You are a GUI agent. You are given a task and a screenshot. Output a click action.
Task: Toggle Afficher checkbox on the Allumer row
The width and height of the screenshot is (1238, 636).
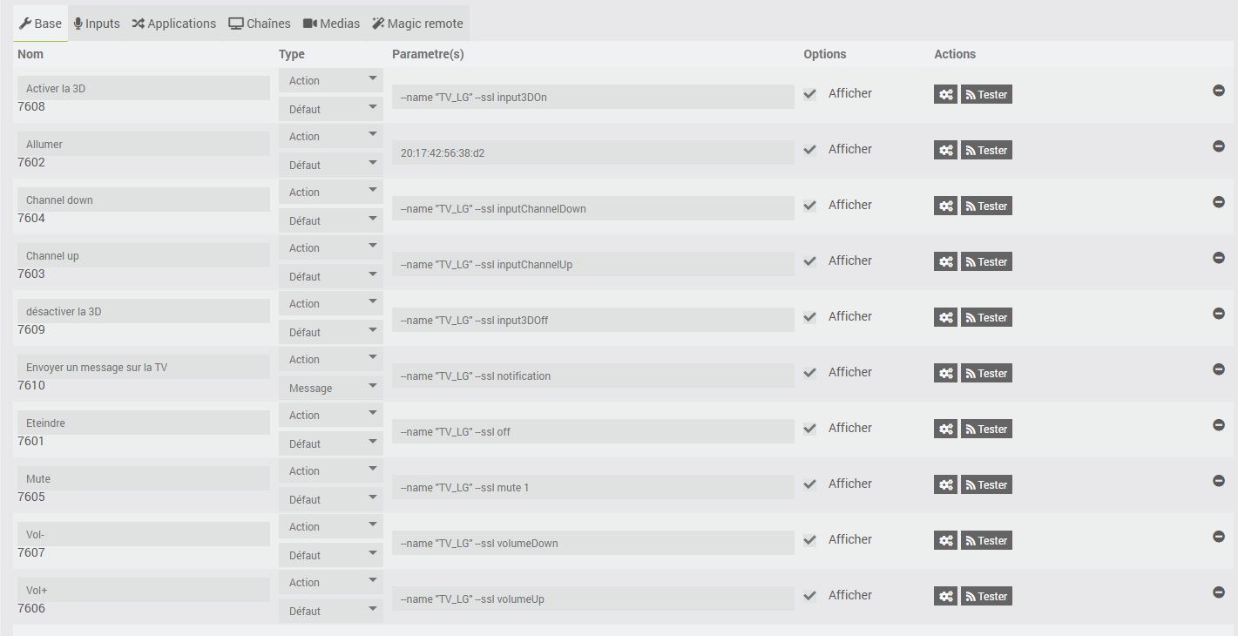pyautogui.click(x=810, y=150)
